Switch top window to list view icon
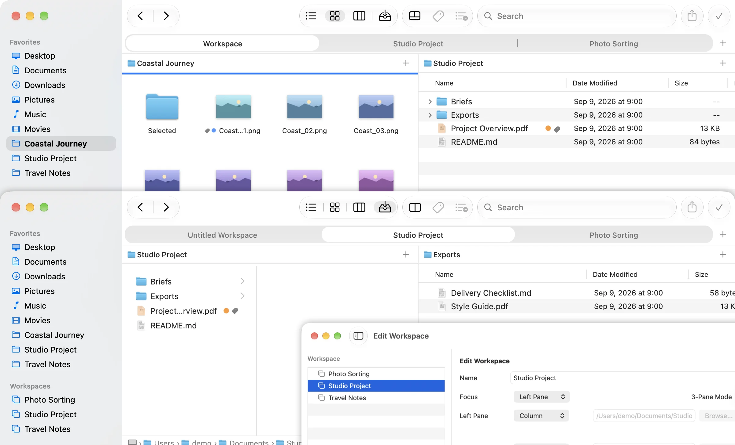Viewport: 735px width, 445px height. click(x=311, y=16)
